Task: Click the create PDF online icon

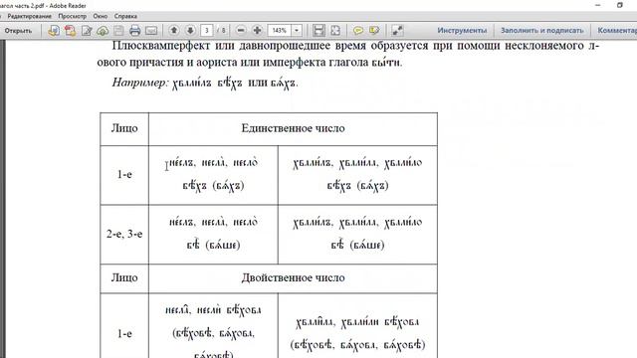Action: (53, 31)
